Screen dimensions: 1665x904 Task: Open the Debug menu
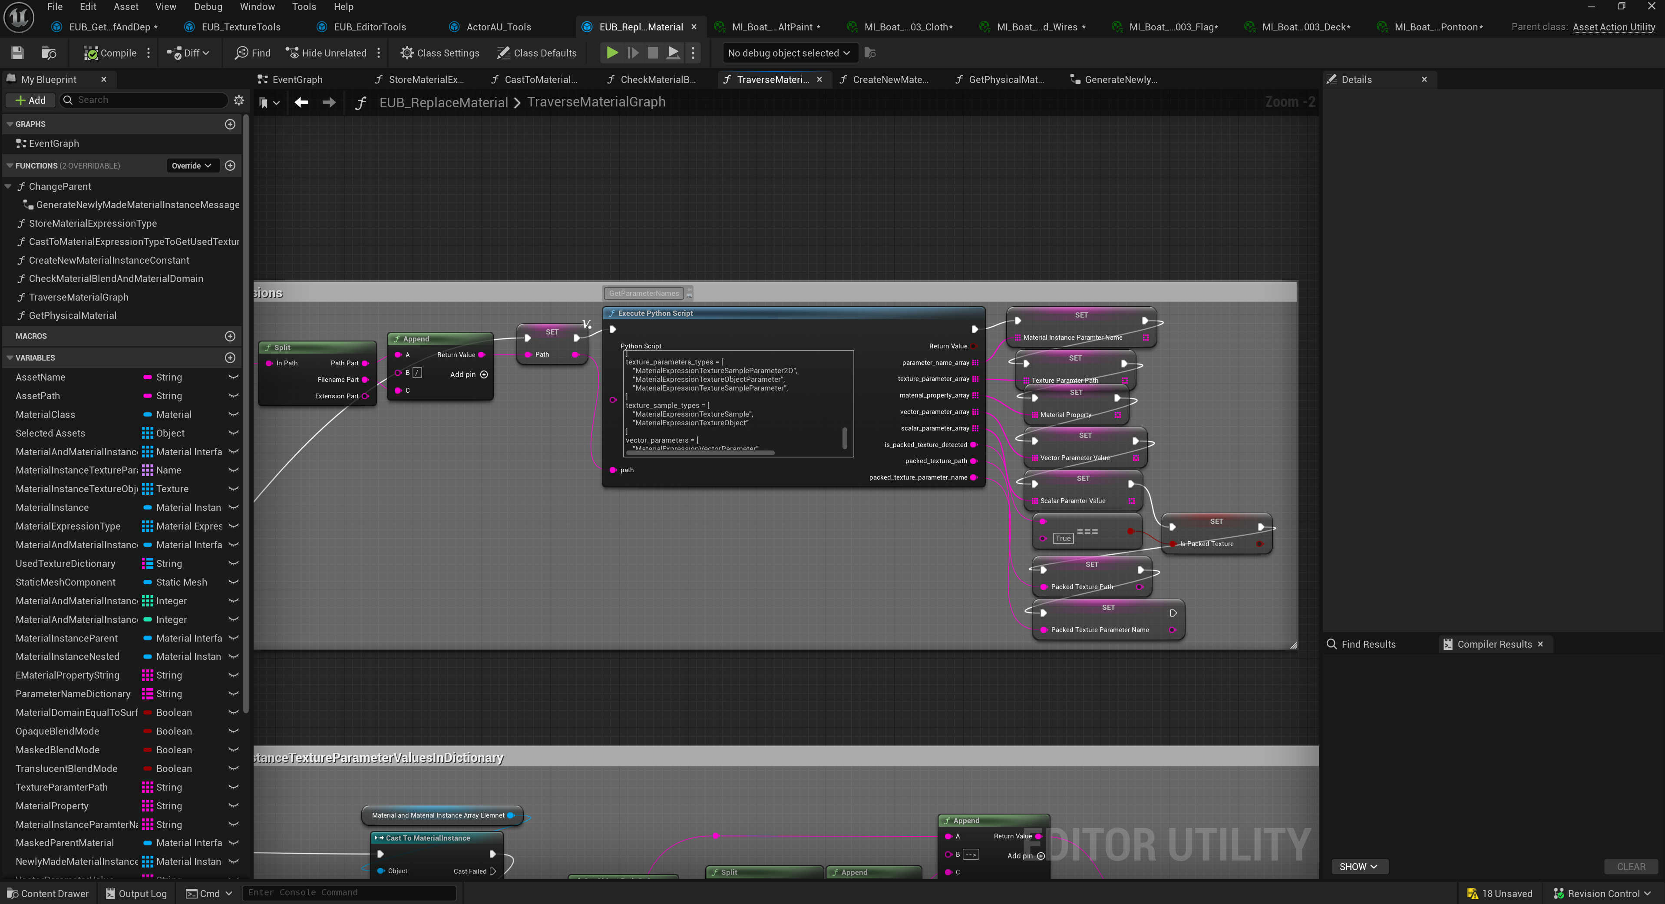point(208,7)
